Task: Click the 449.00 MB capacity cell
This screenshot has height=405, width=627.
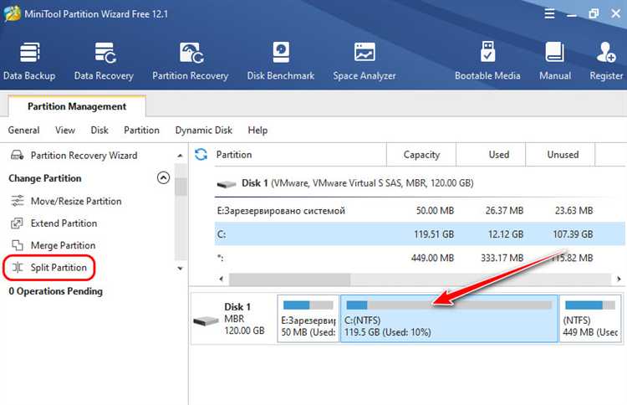Action: point(433,258)
